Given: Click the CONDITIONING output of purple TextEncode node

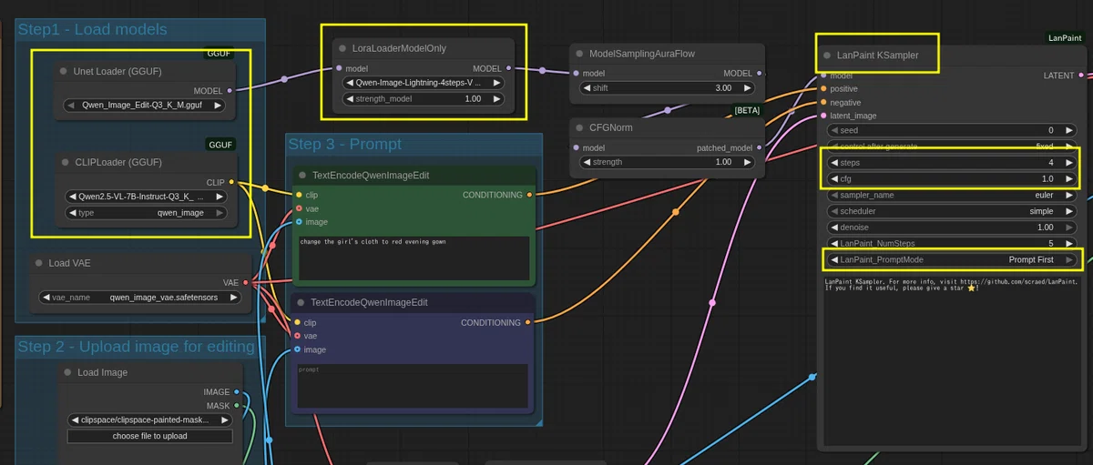Looking at the screenshot, I should pyautogui.click(x=528, y=322).
